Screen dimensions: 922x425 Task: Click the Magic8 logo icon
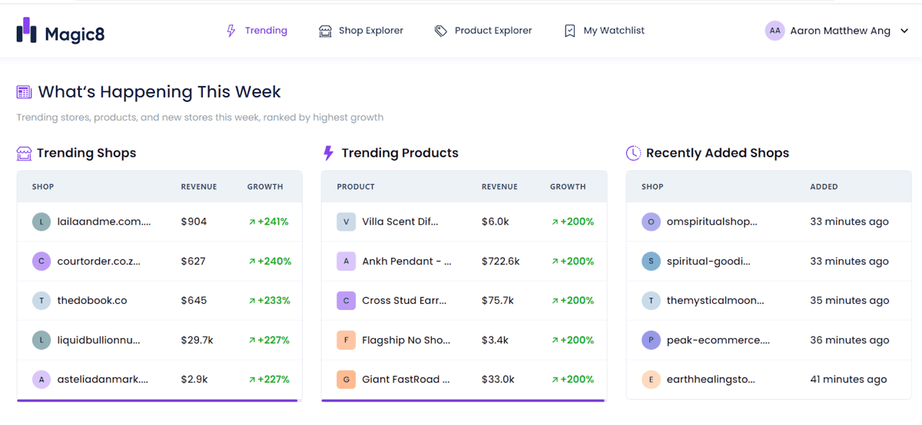click(x=27, y=31)
